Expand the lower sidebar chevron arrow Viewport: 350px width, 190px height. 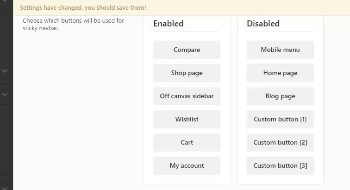click(5, 95)
